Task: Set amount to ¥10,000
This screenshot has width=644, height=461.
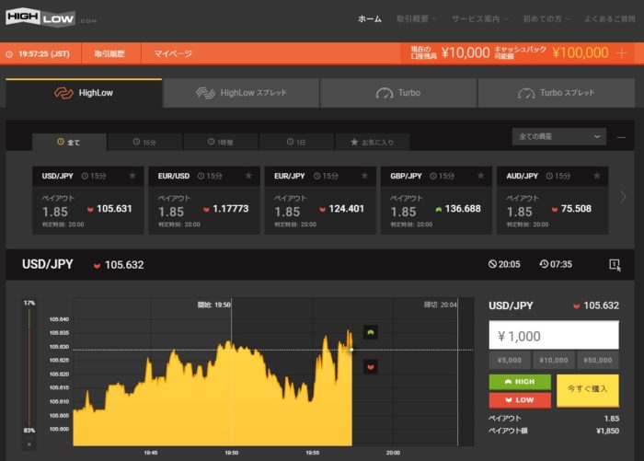Action: pyautogui.click(x=554, y=361)
